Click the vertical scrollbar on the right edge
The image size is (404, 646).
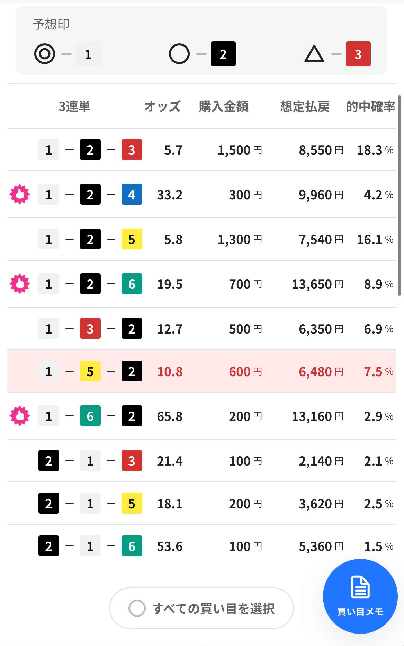pyautogui.click(x=399, y=196)
